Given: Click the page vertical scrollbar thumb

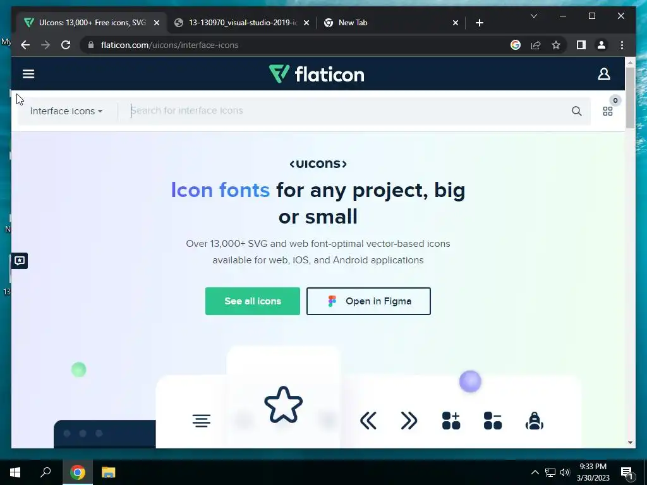Looking at the screenshot, I should [630, 97].
